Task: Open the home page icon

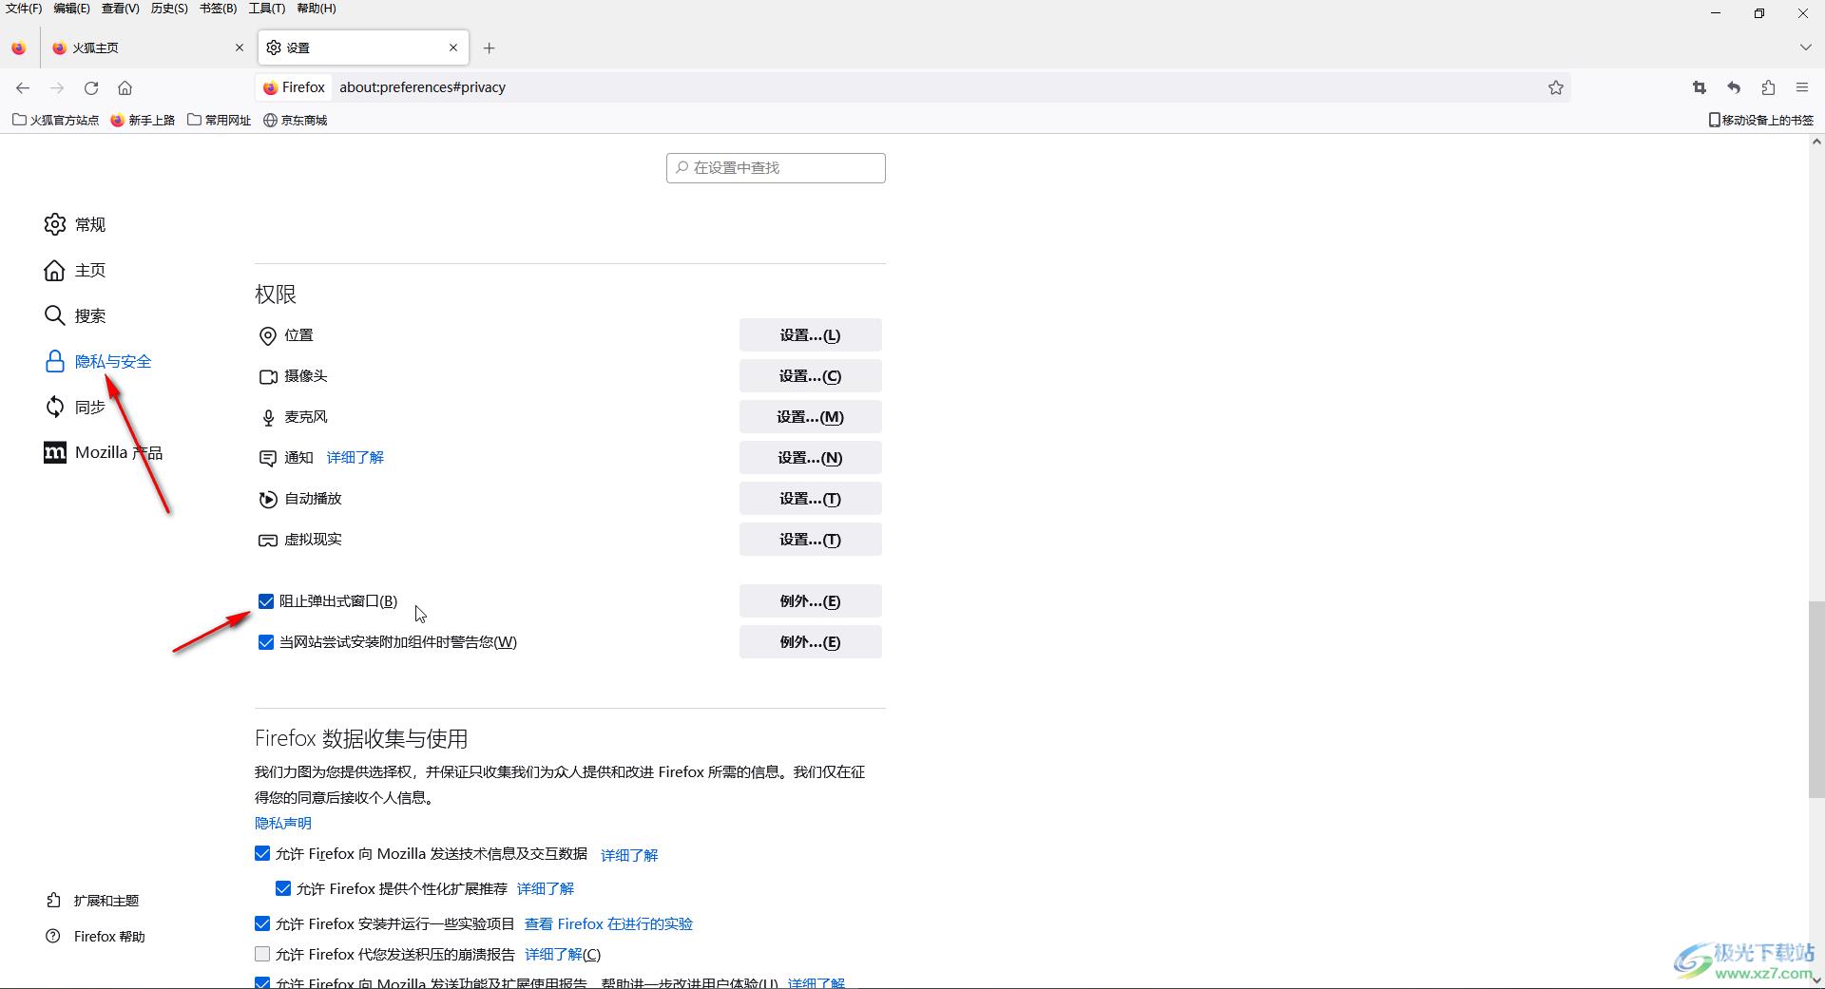Action: [x=125, y=87]
